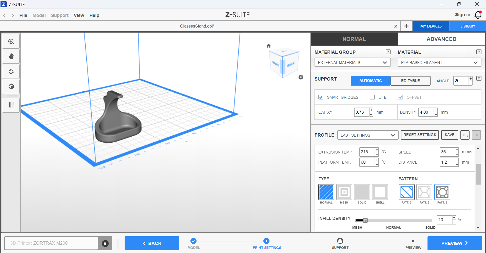Click the Back button
Viewport: 486px width, 253px height.
(x=152, y=243)
